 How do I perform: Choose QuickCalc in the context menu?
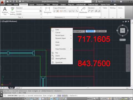coord(62,62)
